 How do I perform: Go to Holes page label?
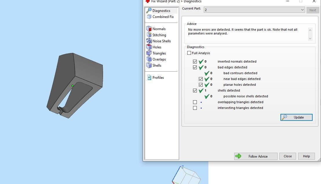pyautogui.click(x=157, y=47)
